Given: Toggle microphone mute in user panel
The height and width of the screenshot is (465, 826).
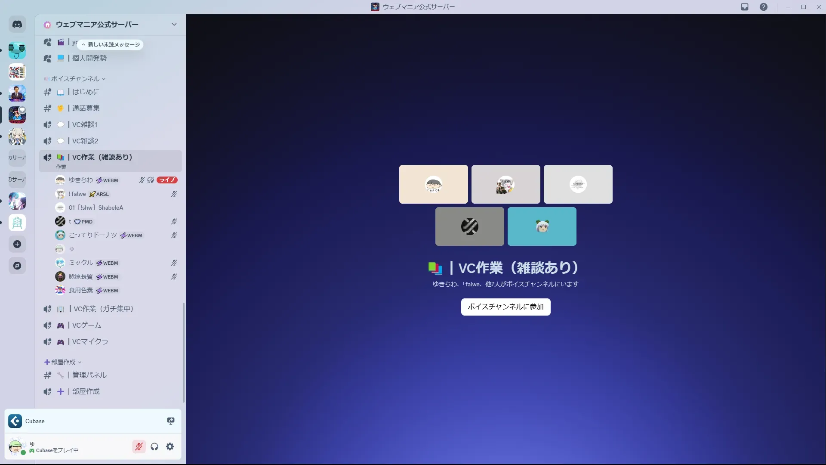Looking at the screenshot, I should [139, 446].
